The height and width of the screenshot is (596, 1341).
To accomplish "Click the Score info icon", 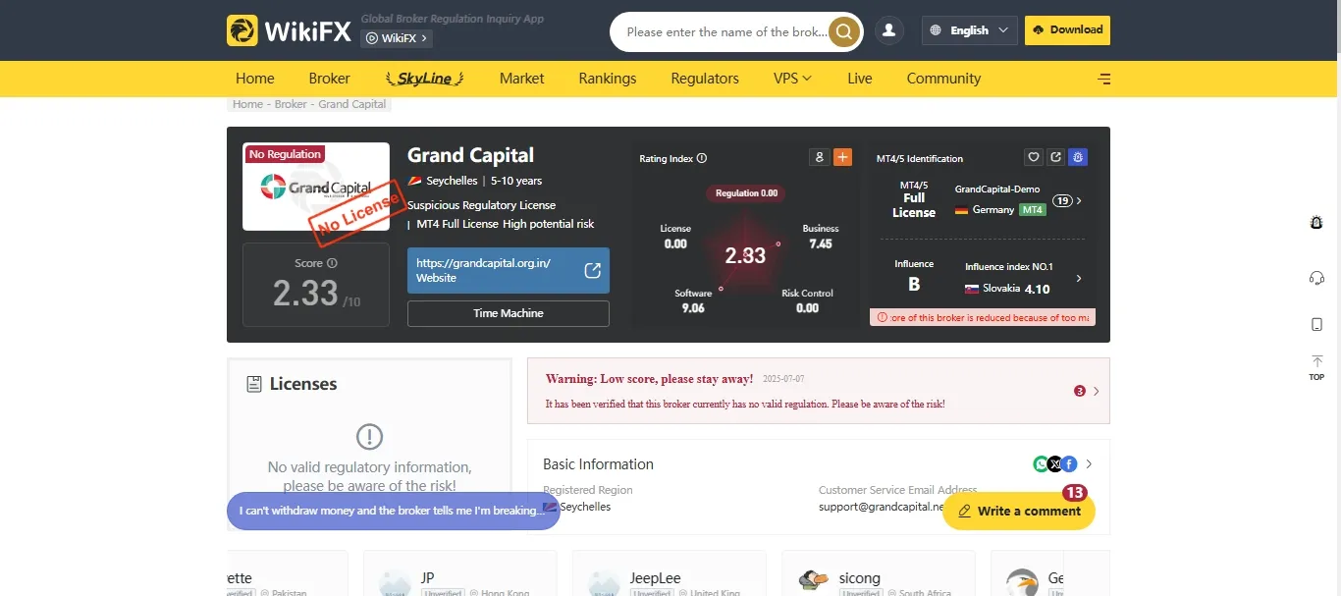I will [332, 263].
